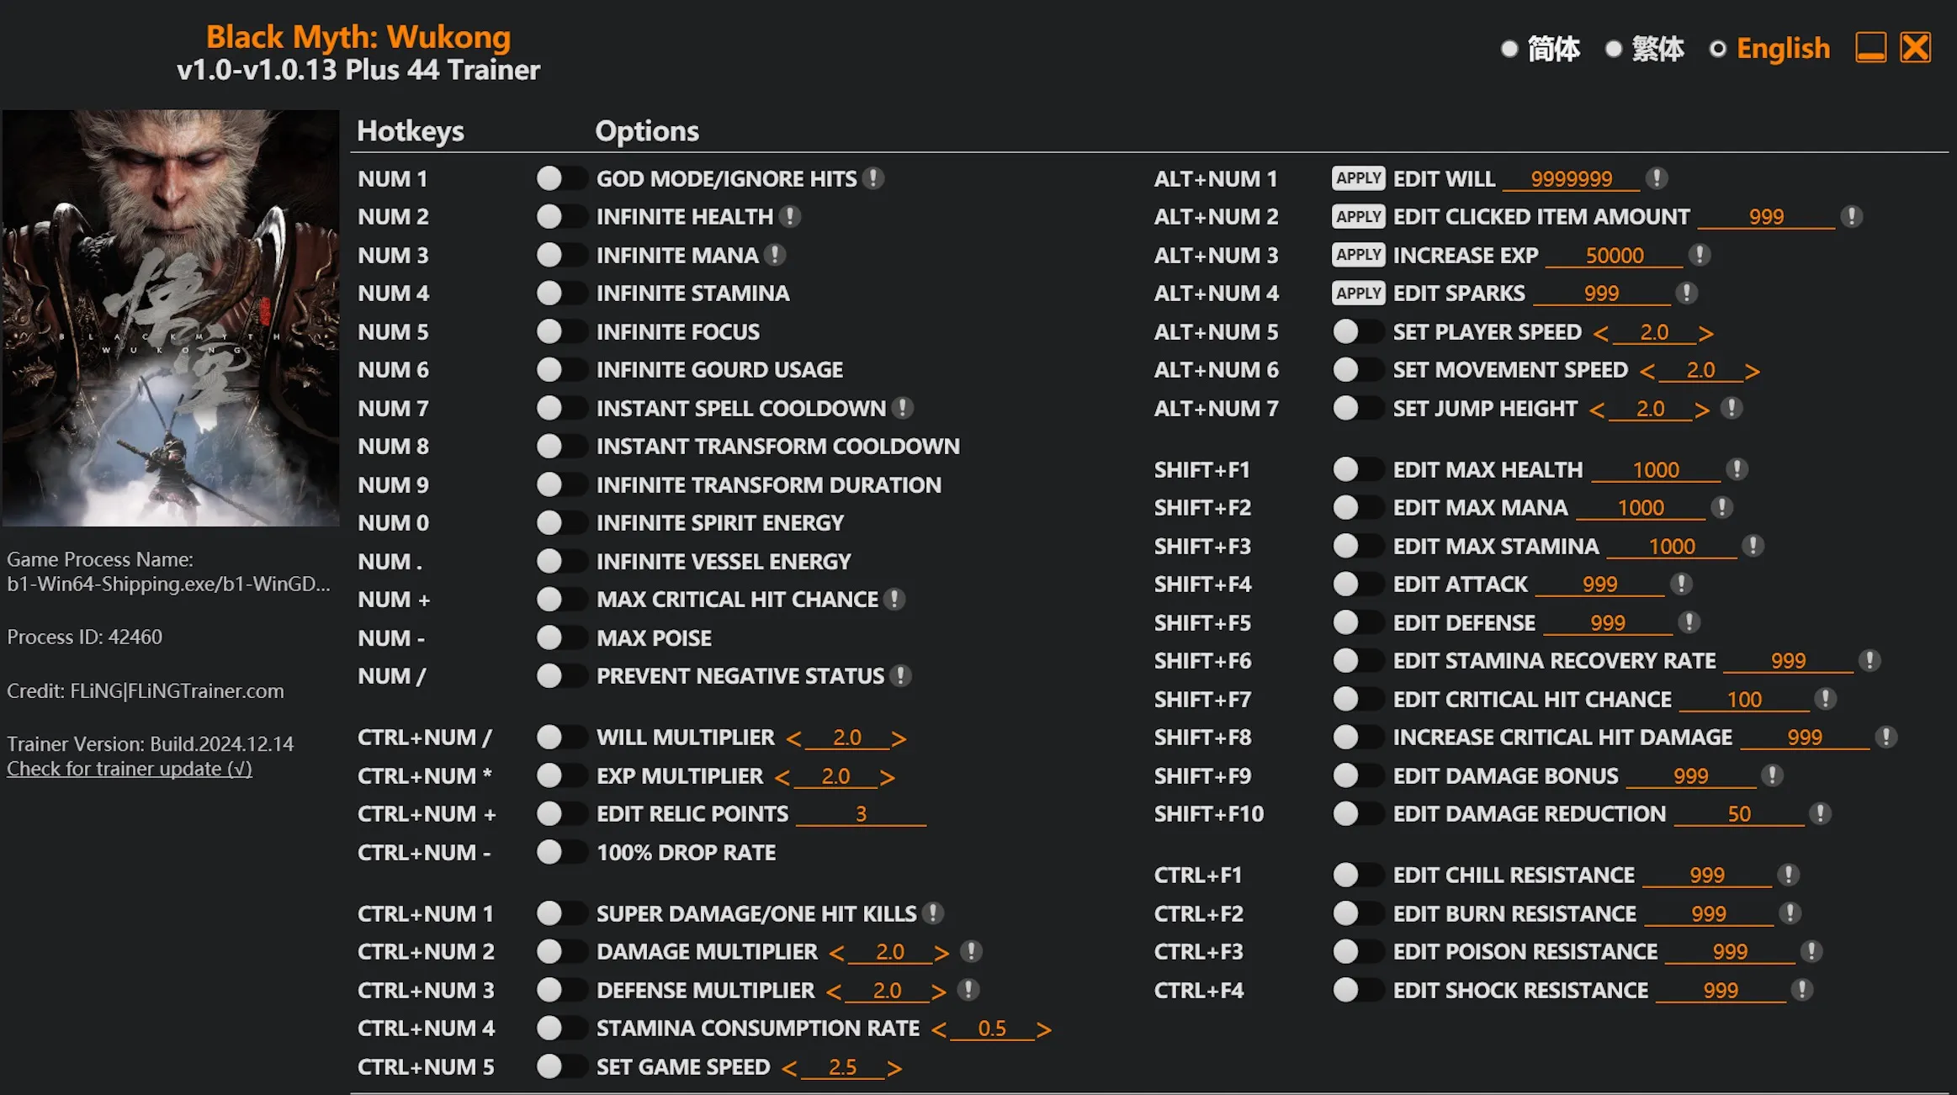Click info icon beside Infinite Mana
The height and width of the screenshot is (1095, 1957).
775,255
